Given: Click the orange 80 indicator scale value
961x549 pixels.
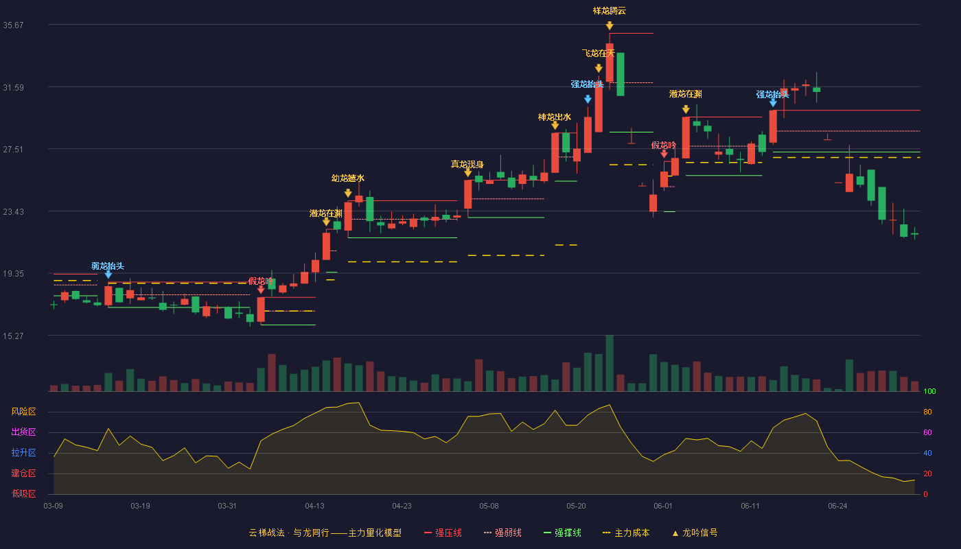Looking at the screenshot, I should (927, 412).
